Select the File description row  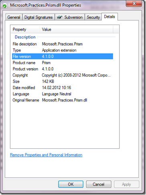point(63,44)
